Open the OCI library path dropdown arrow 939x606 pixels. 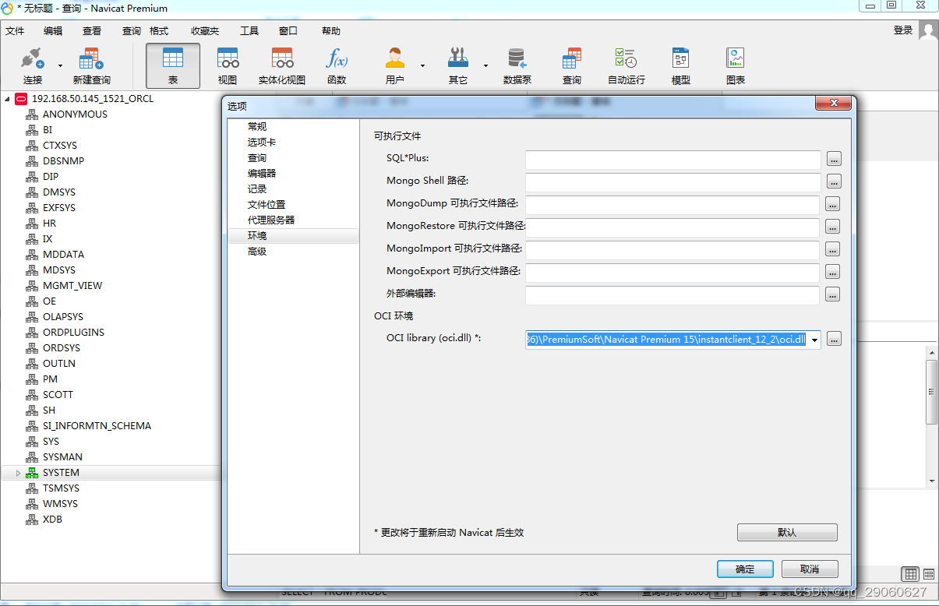(814, 340)
